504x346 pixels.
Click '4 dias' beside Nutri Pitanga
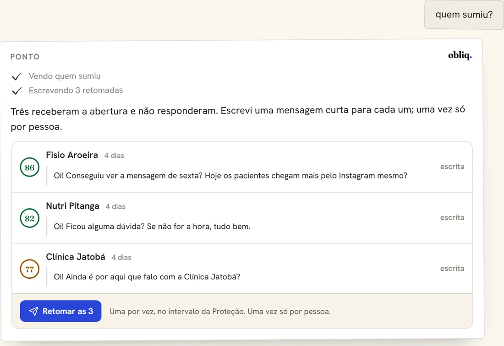(115, 207)
